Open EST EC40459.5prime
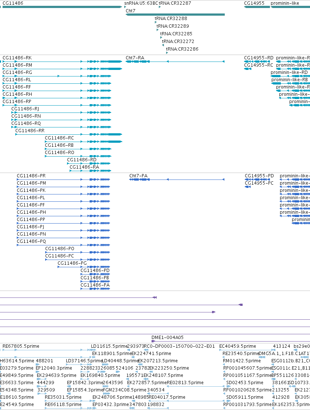The height and width of the screenshot is (410, 310). pyautogui.click(x=238, y=346)
